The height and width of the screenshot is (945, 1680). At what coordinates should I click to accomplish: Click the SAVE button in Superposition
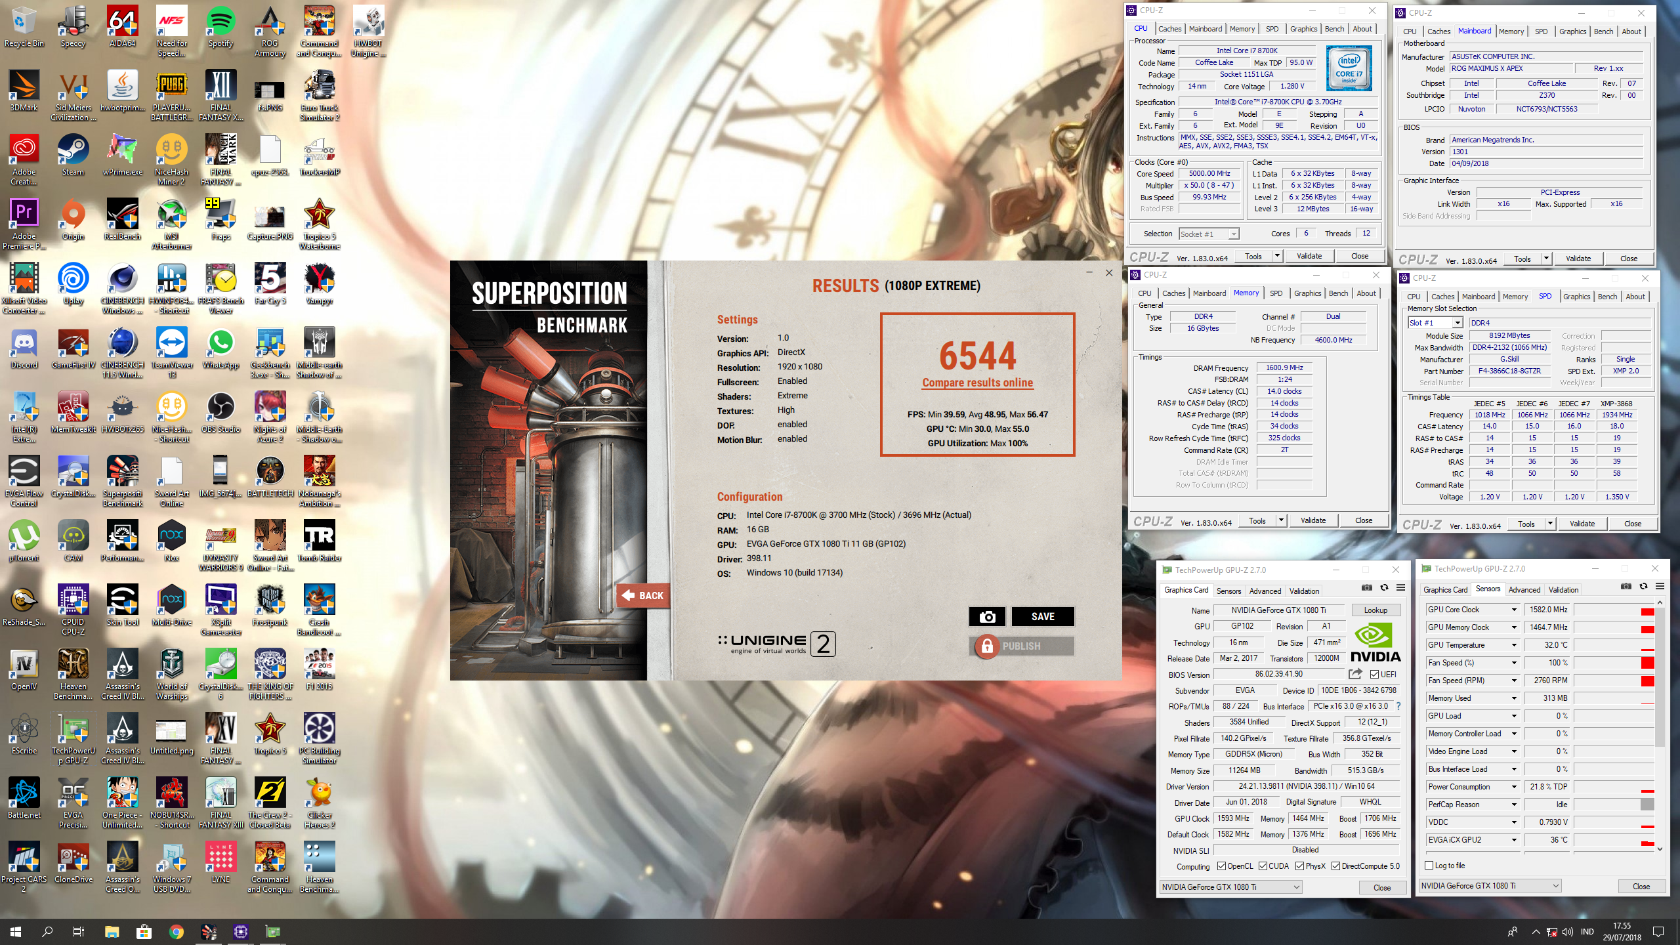(1043, 617)
